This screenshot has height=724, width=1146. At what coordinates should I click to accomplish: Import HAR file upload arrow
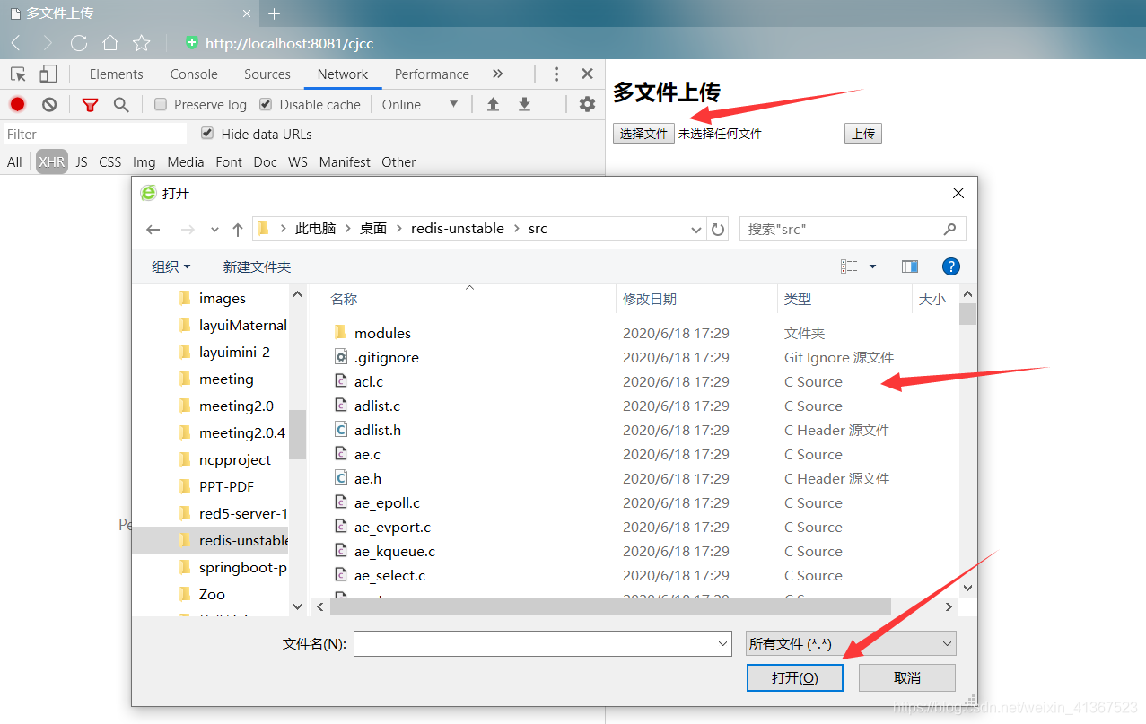click(493, 104)
